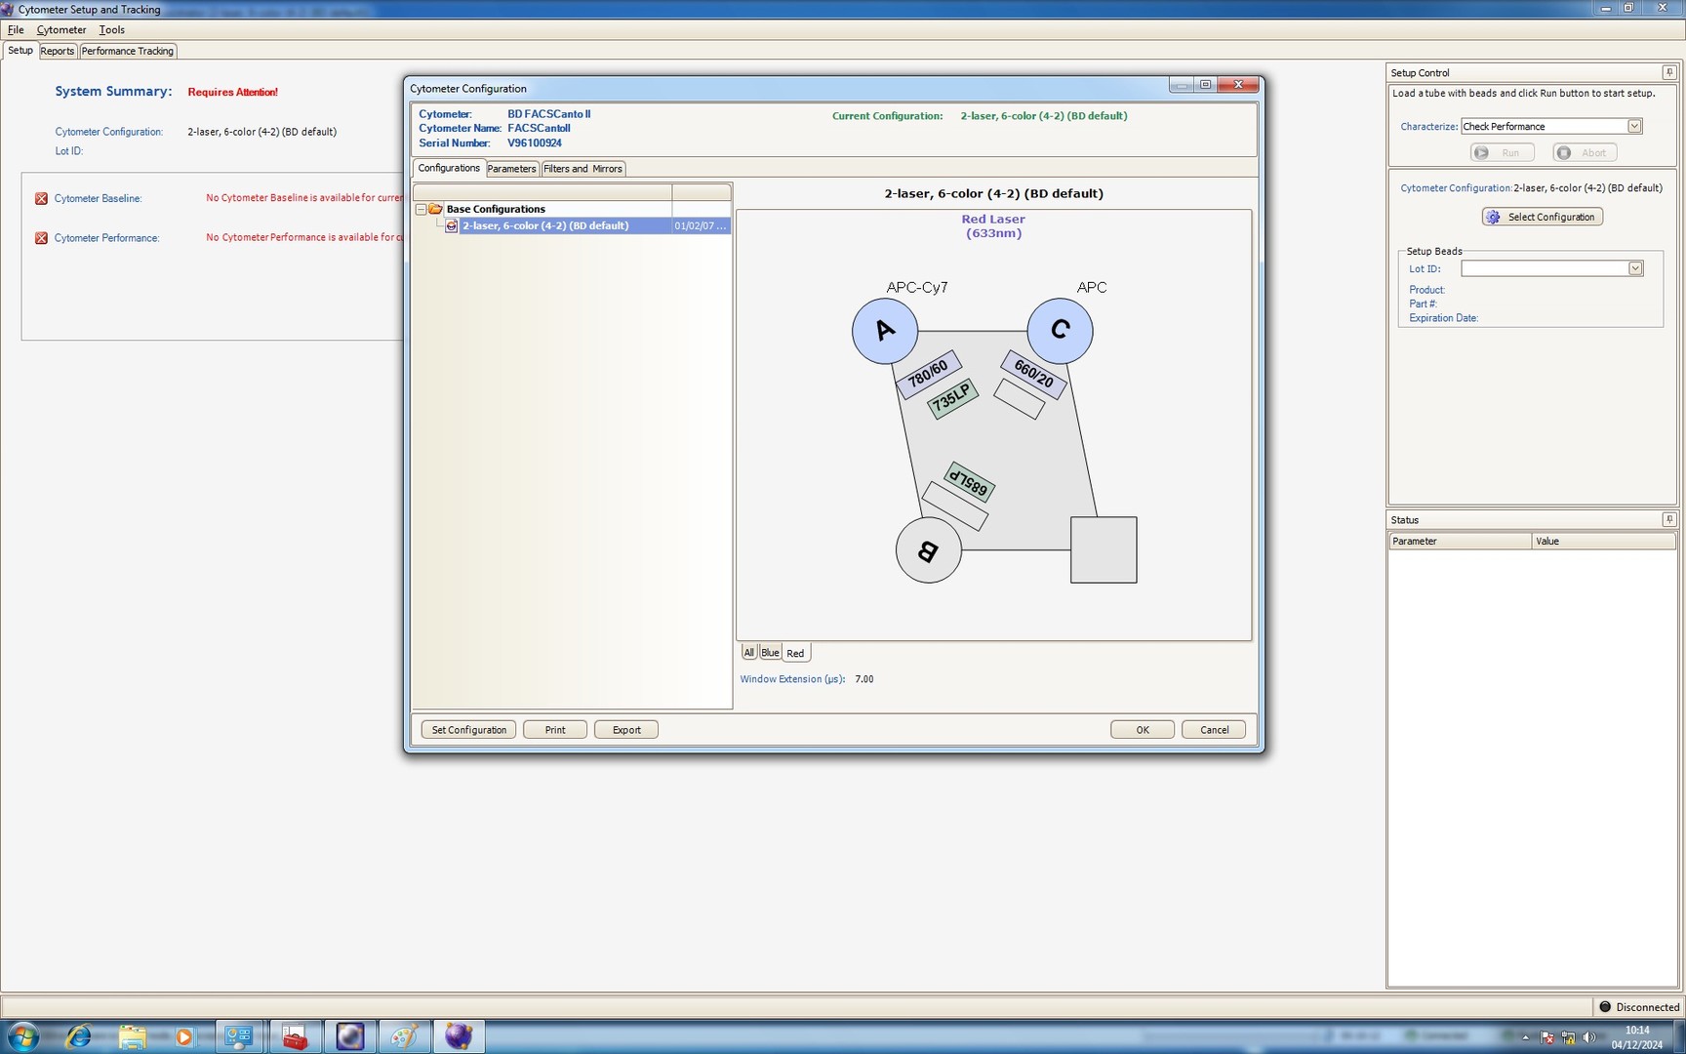Switch to Cytometer Setup and Tracking taskbar icon
This screenshot has width=1686, height=1054.
(x=459, y=1036)
